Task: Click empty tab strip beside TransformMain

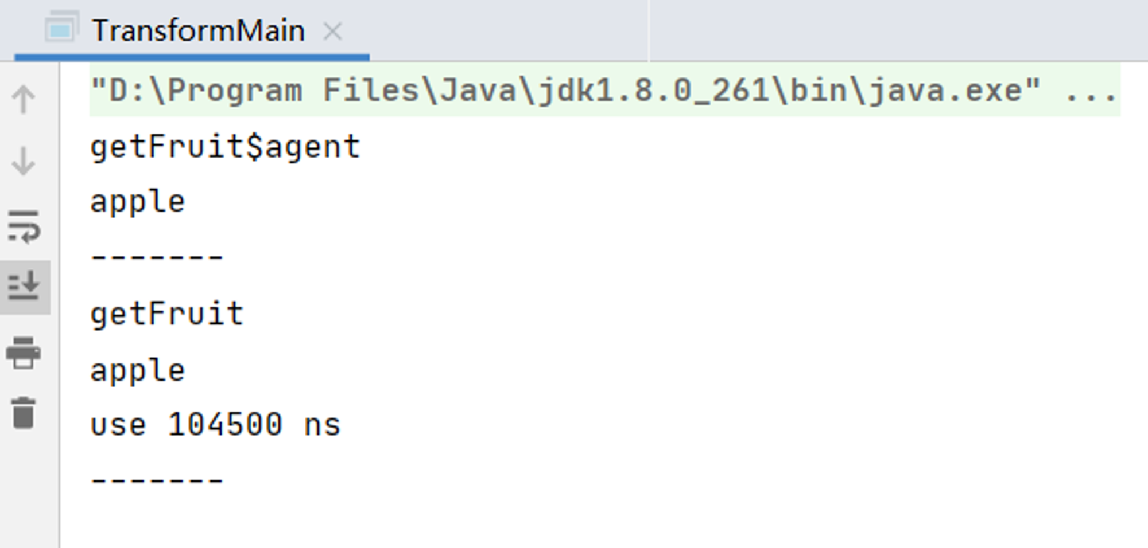Action: pos(898,30)
